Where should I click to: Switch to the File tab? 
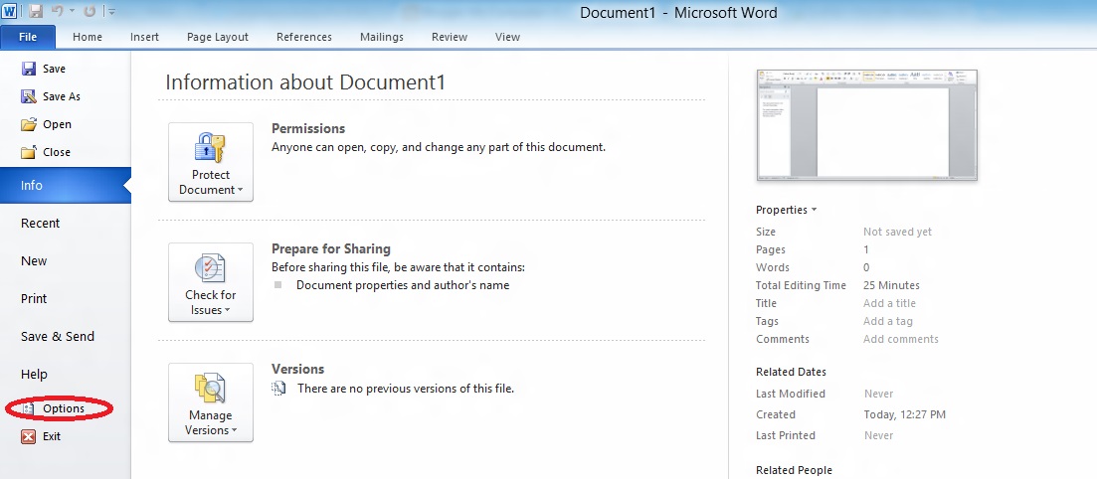[x=28, y=37]
